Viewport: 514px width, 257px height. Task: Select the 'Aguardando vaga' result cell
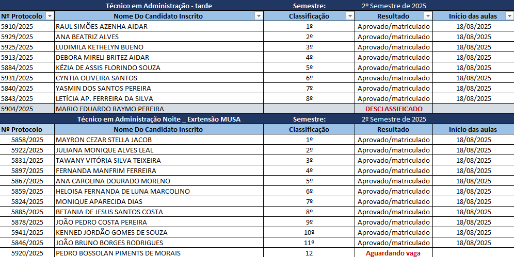click(x=393, y=253)
